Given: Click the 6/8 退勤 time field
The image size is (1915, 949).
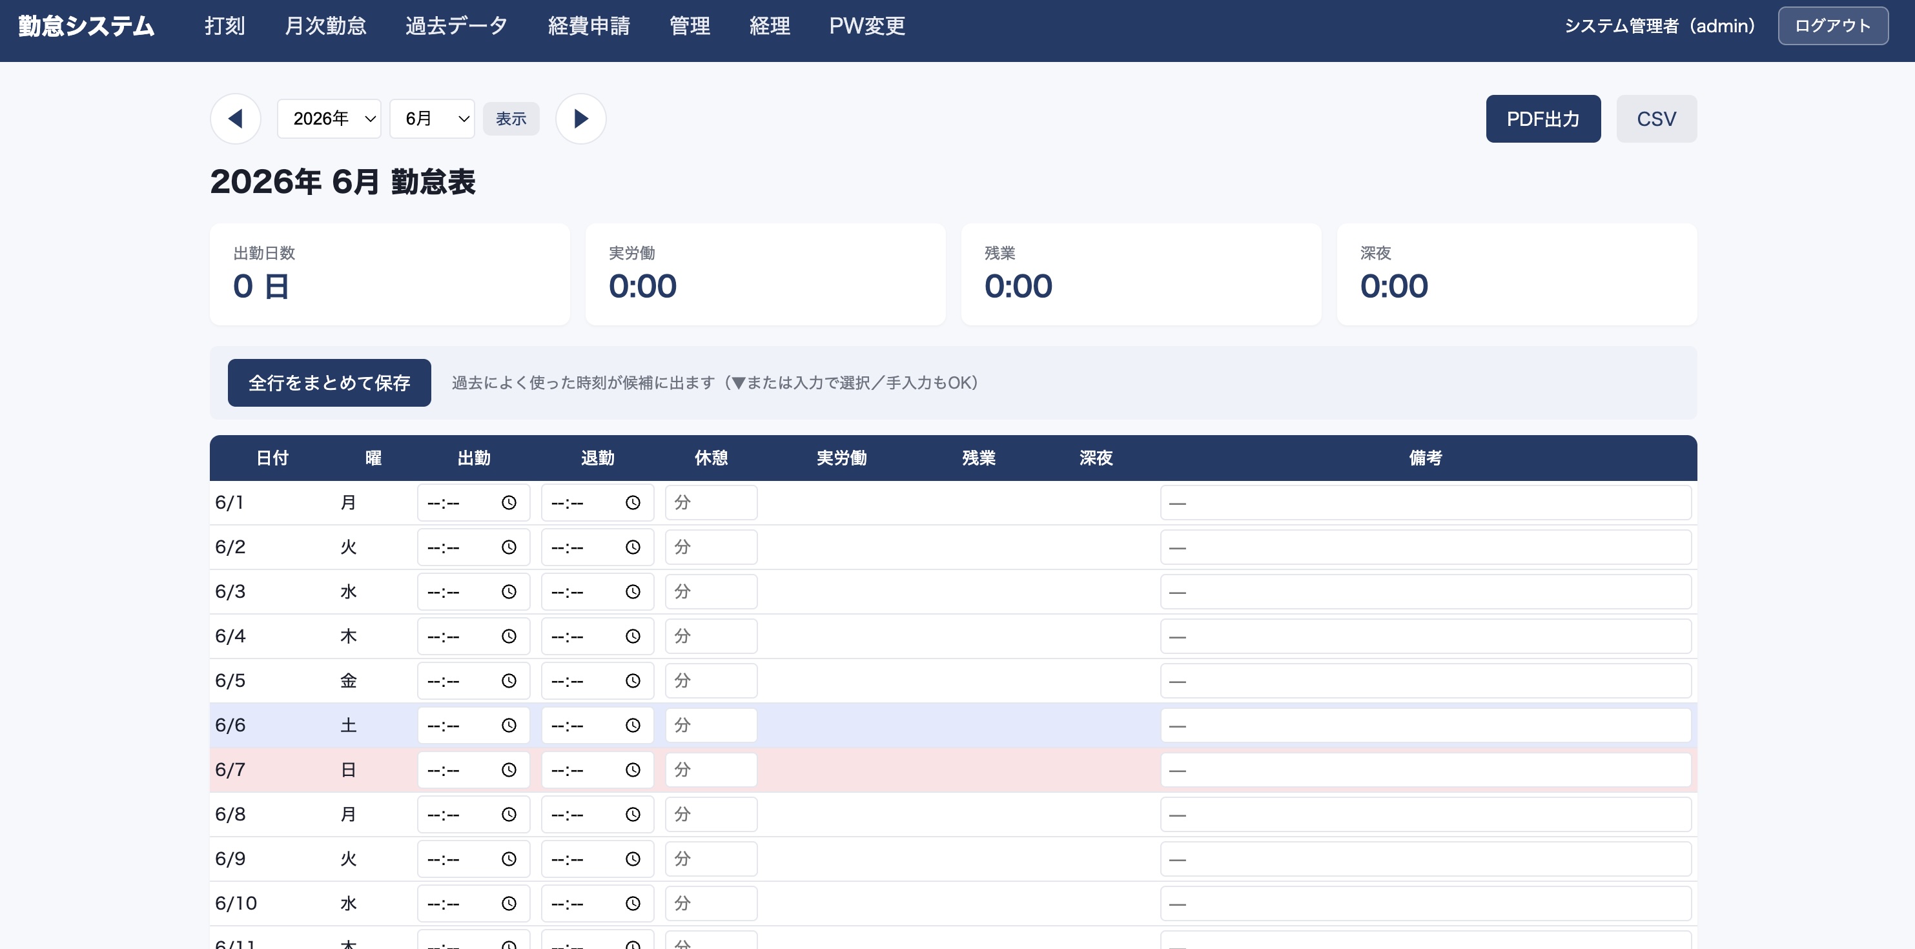Looking at the screenshot, I should [x=598, y=815].
